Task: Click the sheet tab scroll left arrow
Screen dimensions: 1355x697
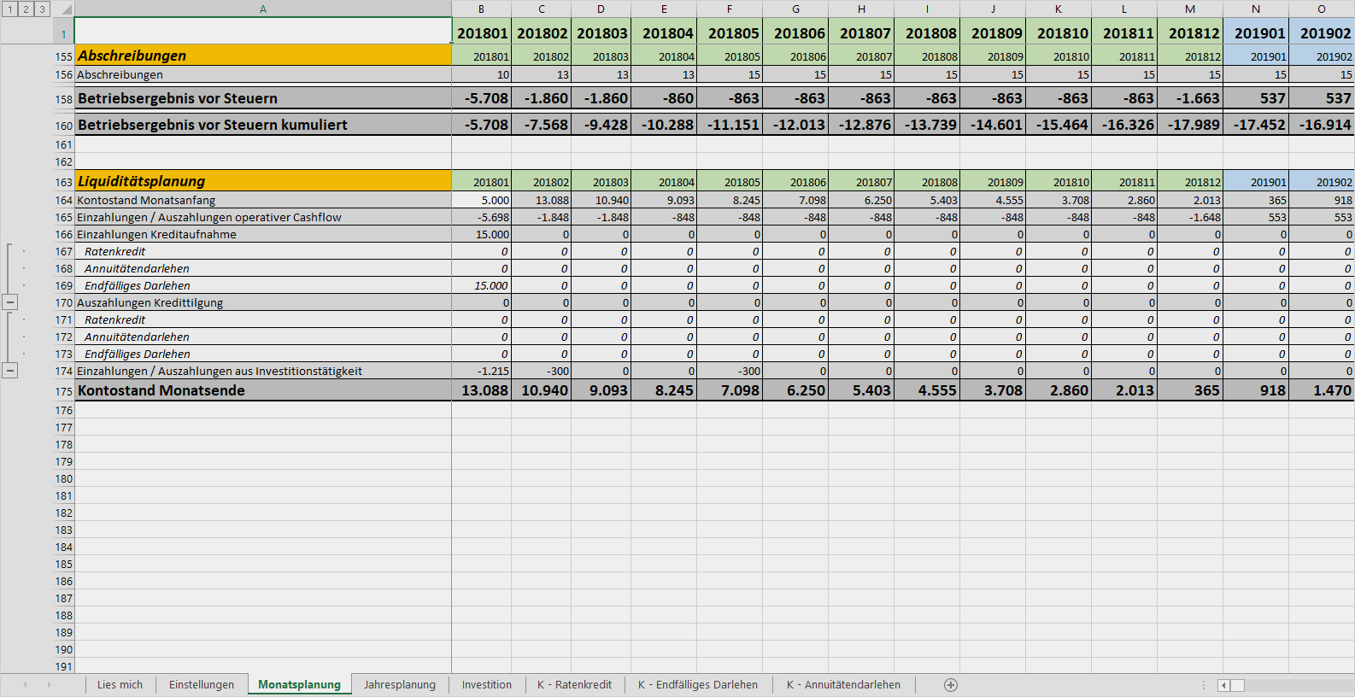Action: (x=25, y=685)
